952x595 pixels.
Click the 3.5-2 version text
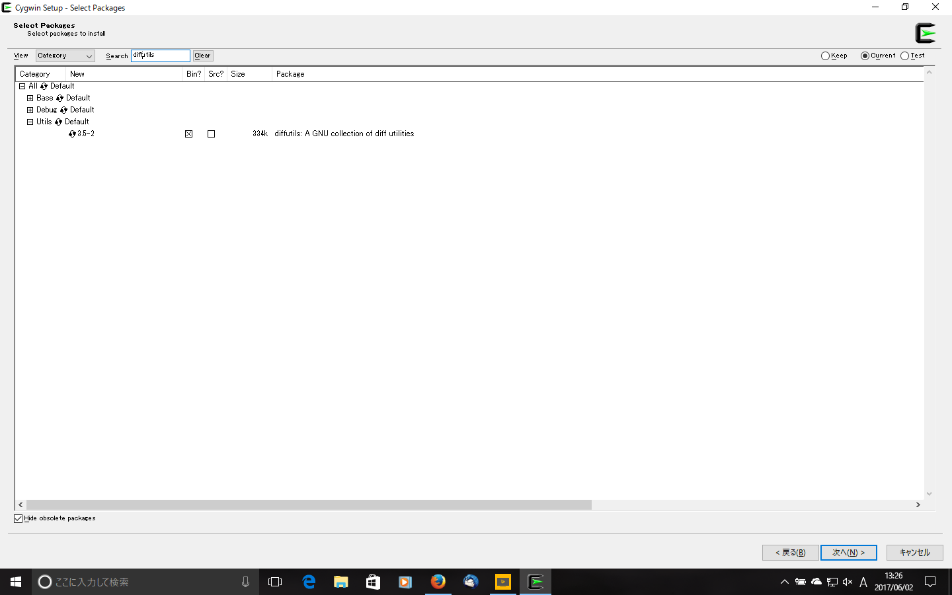(x=86, y=134)
